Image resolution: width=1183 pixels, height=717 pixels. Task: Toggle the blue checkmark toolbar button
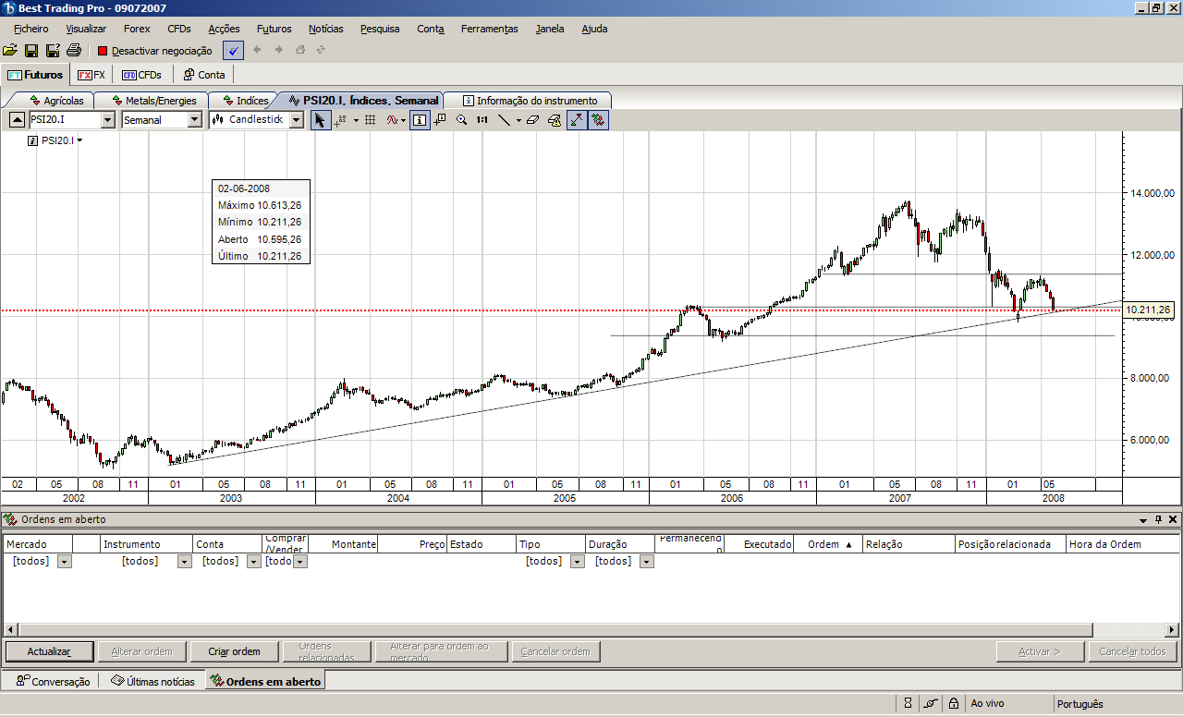point(234,51)
